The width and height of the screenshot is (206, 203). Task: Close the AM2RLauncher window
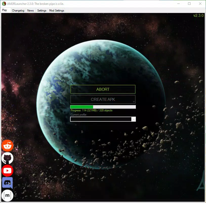point(200,4)
